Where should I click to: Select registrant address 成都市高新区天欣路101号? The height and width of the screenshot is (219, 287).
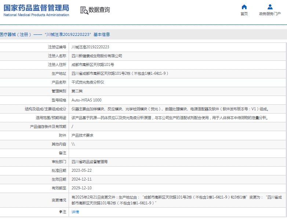click(x=92, y=65)
